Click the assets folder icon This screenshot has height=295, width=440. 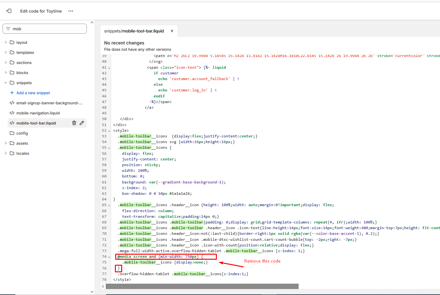click(x=12, y=143)
